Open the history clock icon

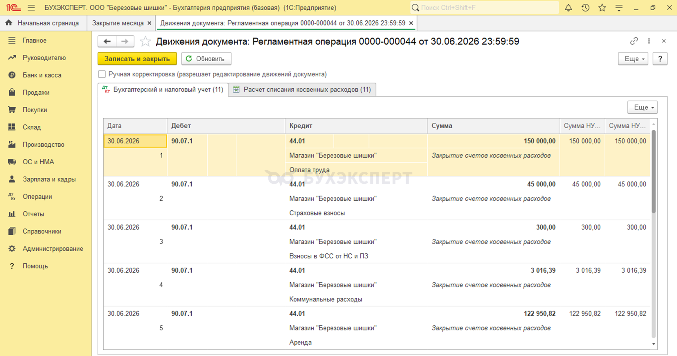click(x=585, y=7)
